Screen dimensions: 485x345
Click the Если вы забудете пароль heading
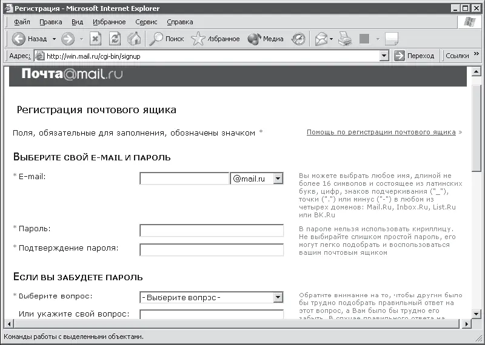pos(78,277)
